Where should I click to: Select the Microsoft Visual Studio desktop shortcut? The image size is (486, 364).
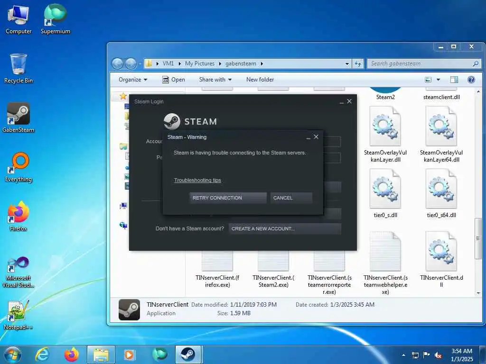19,273
